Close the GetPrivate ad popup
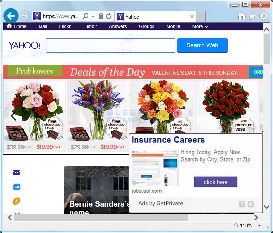 click(x=250, y=204)
